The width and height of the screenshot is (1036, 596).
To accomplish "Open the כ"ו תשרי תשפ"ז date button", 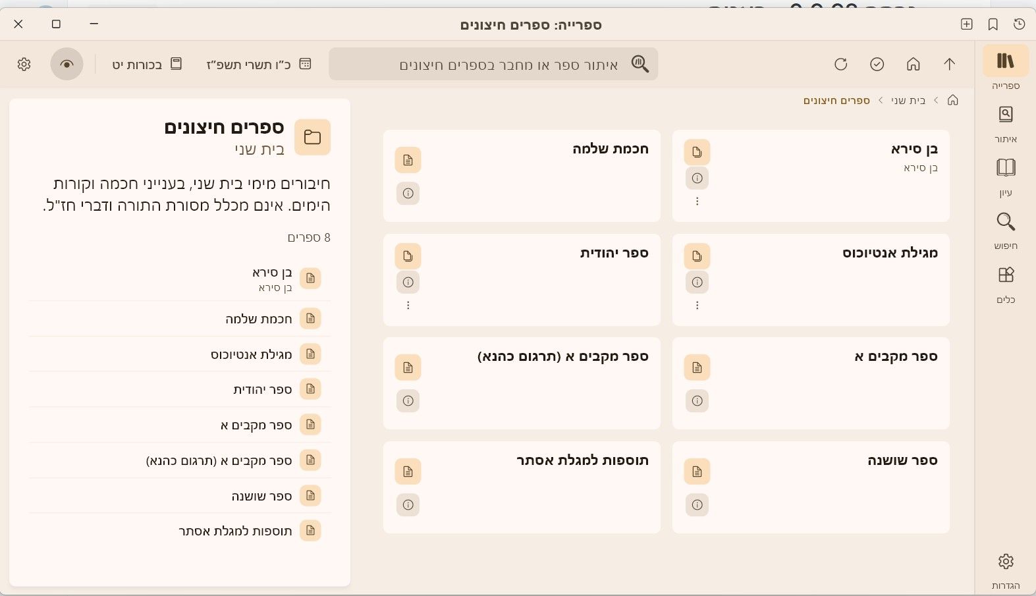I will click(259, 64).
